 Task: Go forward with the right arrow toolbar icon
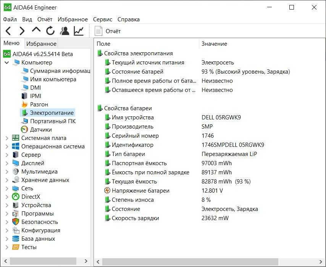22,31
